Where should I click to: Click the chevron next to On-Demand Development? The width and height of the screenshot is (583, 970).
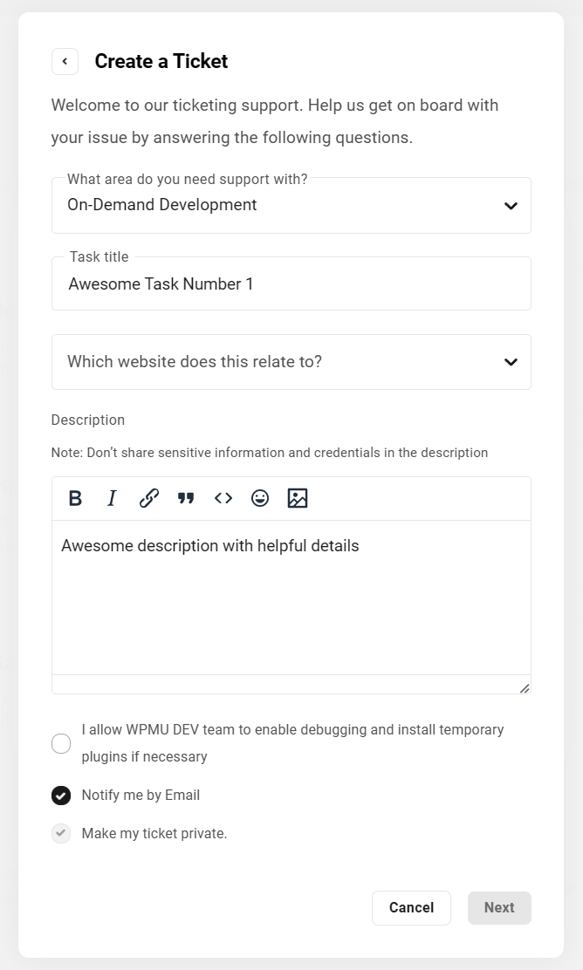pos(511,206)
